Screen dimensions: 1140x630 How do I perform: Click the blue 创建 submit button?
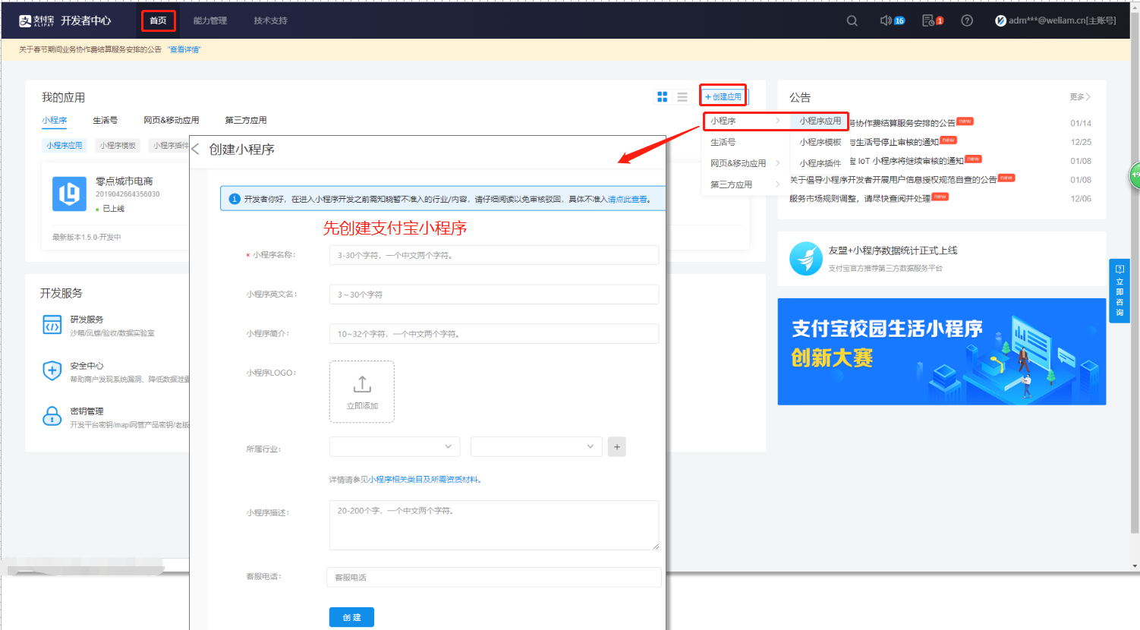point(351,617)
